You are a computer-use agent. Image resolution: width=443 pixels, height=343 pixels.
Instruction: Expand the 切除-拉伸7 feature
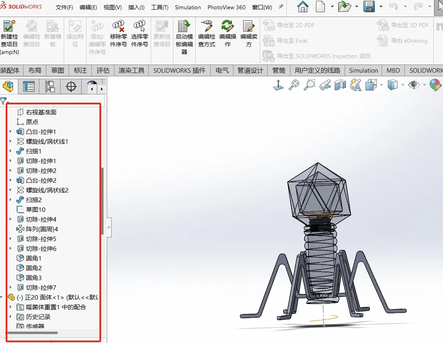coord(11,287)
